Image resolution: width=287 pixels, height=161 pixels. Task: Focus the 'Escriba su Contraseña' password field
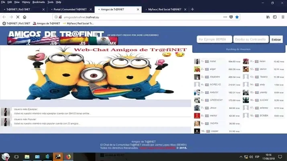click(251, 39)
